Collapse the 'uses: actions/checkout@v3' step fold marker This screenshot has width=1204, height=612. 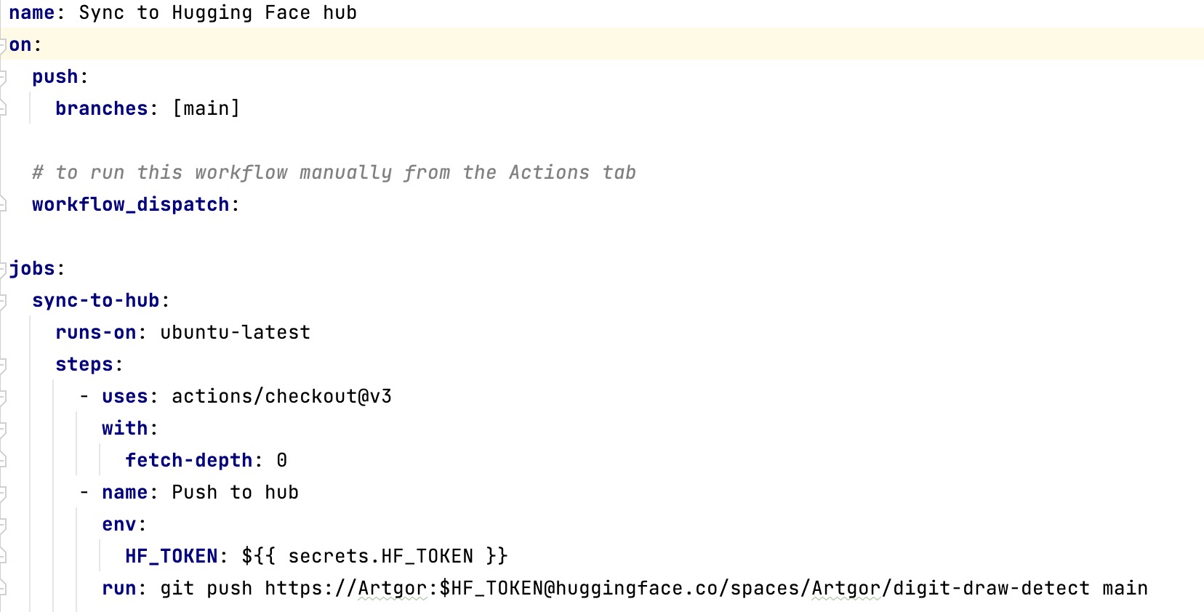(4, 397)
